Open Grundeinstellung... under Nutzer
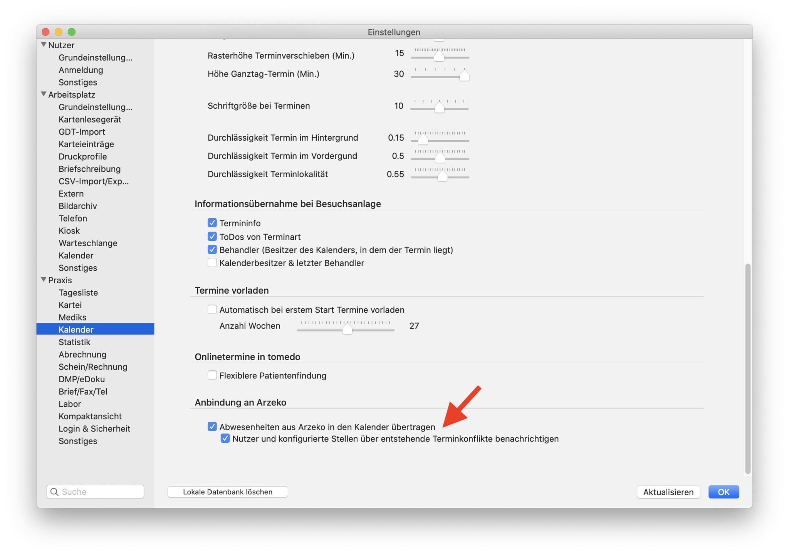This screenshot has height=556, width=789. [95, 57]
